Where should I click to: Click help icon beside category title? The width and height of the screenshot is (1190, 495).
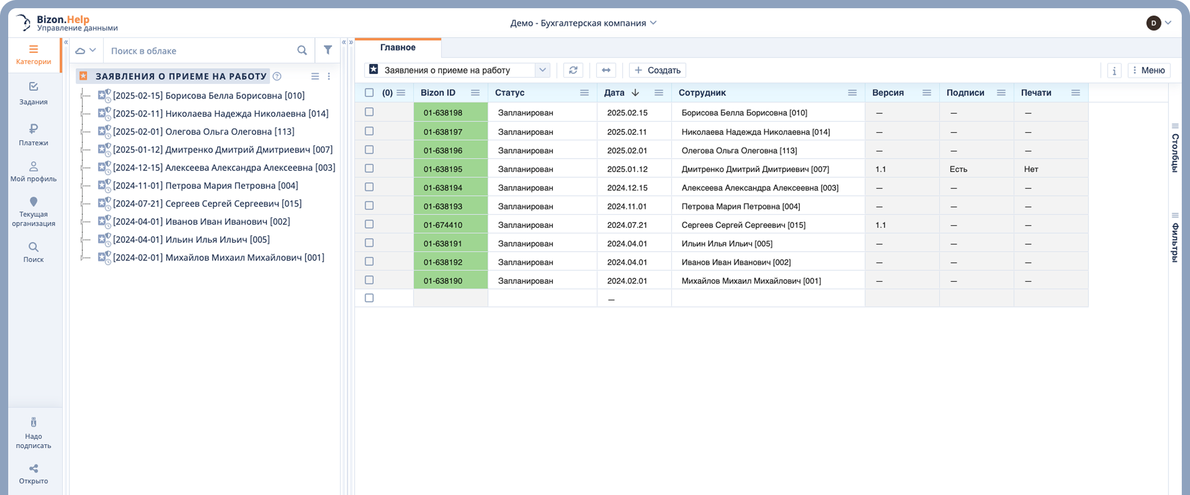(x=277, y=77)
